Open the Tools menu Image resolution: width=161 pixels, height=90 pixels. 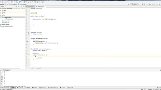(32, 2)
